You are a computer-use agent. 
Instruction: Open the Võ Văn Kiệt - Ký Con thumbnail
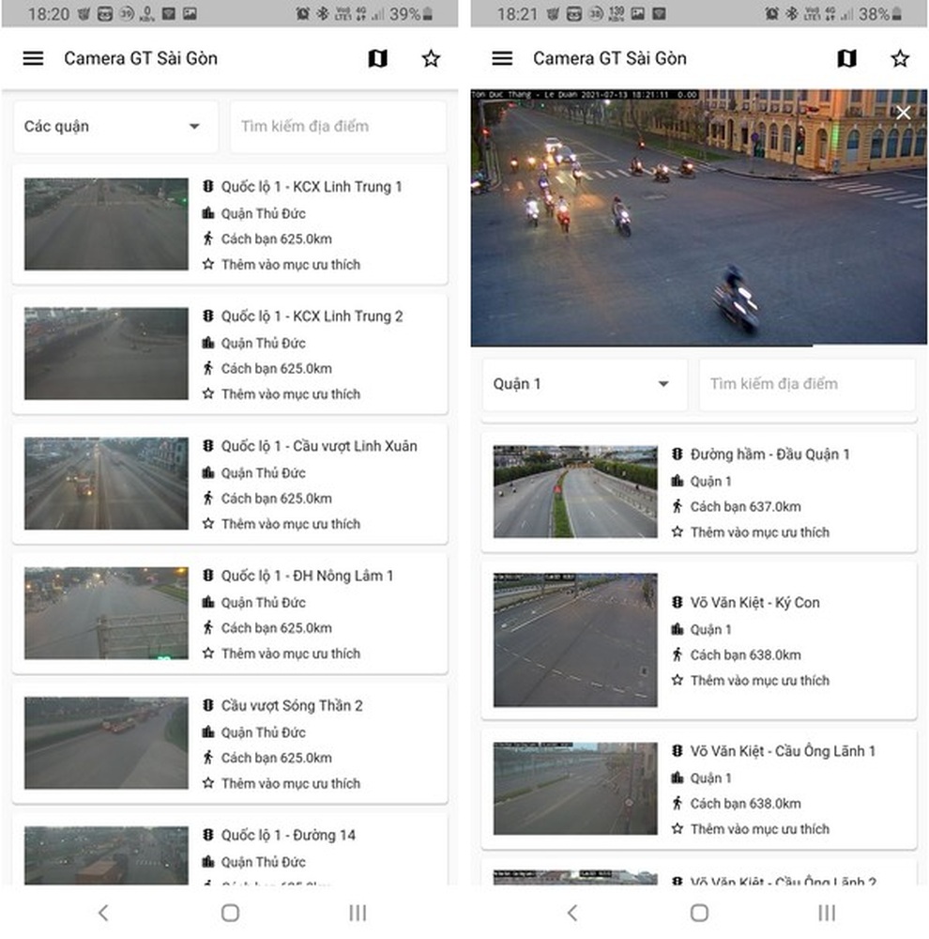pyautogui.click(x=575, y=640)
